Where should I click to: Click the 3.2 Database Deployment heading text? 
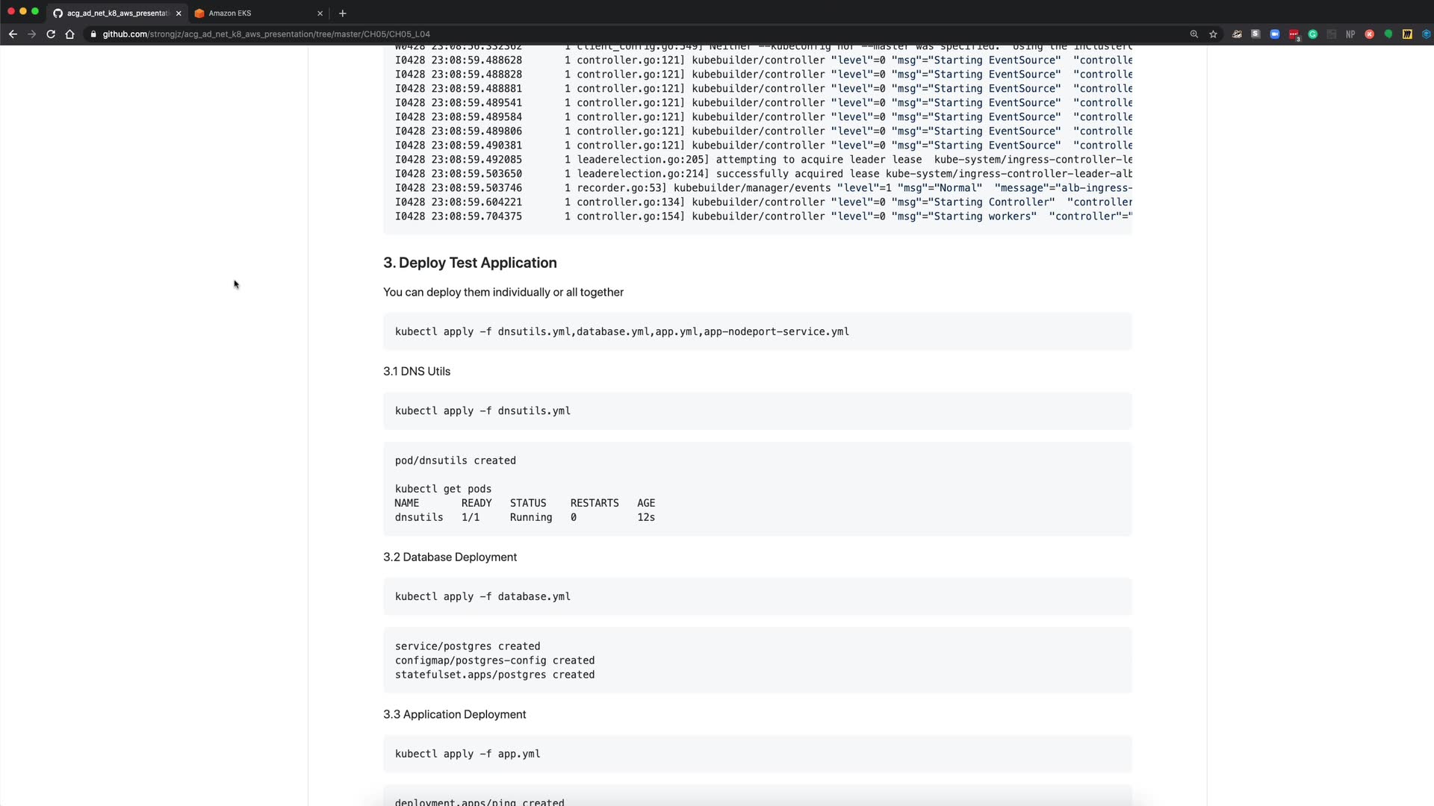point(450,557)
